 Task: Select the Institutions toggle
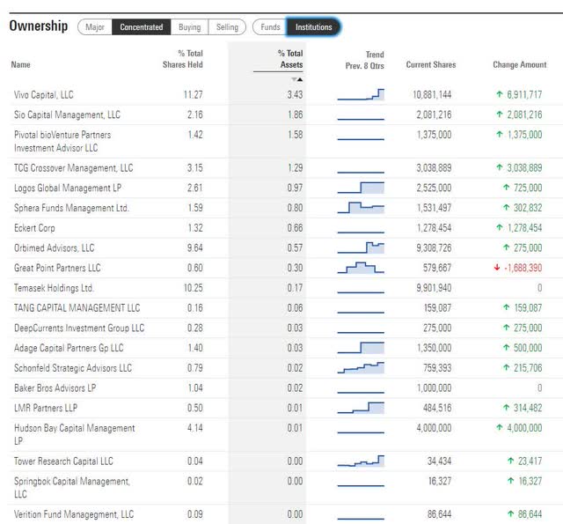(313, 27)
